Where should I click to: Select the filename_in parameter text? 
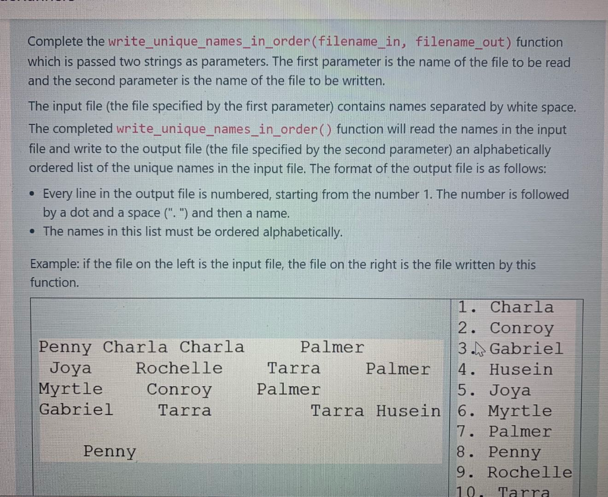348,42
